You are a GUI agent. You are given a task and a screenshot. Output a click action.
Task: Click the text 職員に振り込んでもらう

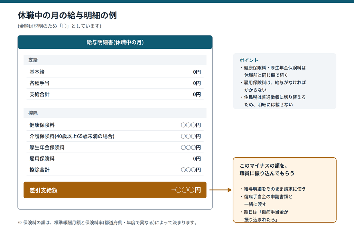coord(267,173)
